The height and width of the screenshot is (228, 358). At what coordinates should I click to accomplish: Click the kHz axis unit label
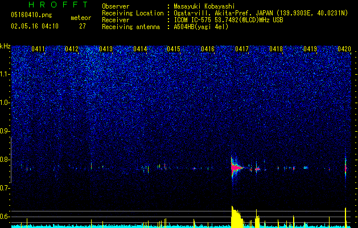click(5, 46)
